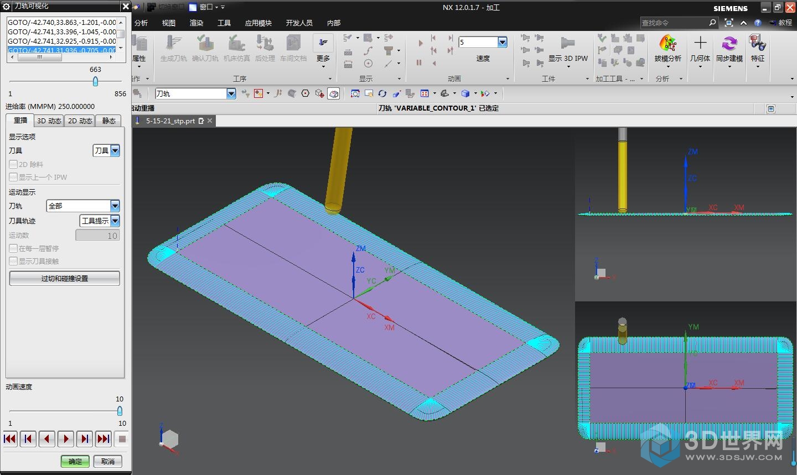
Task: Play tool path forward
Action: pos(66,439)
